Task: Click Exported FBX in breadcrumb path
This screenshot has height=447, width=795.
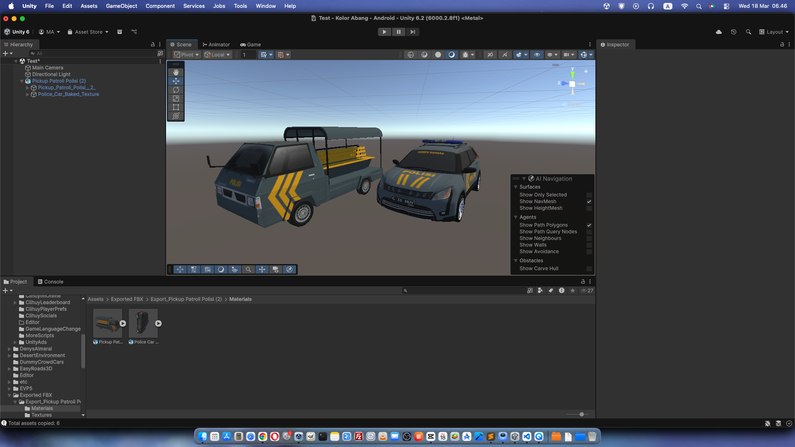Action: pos(127,299)
